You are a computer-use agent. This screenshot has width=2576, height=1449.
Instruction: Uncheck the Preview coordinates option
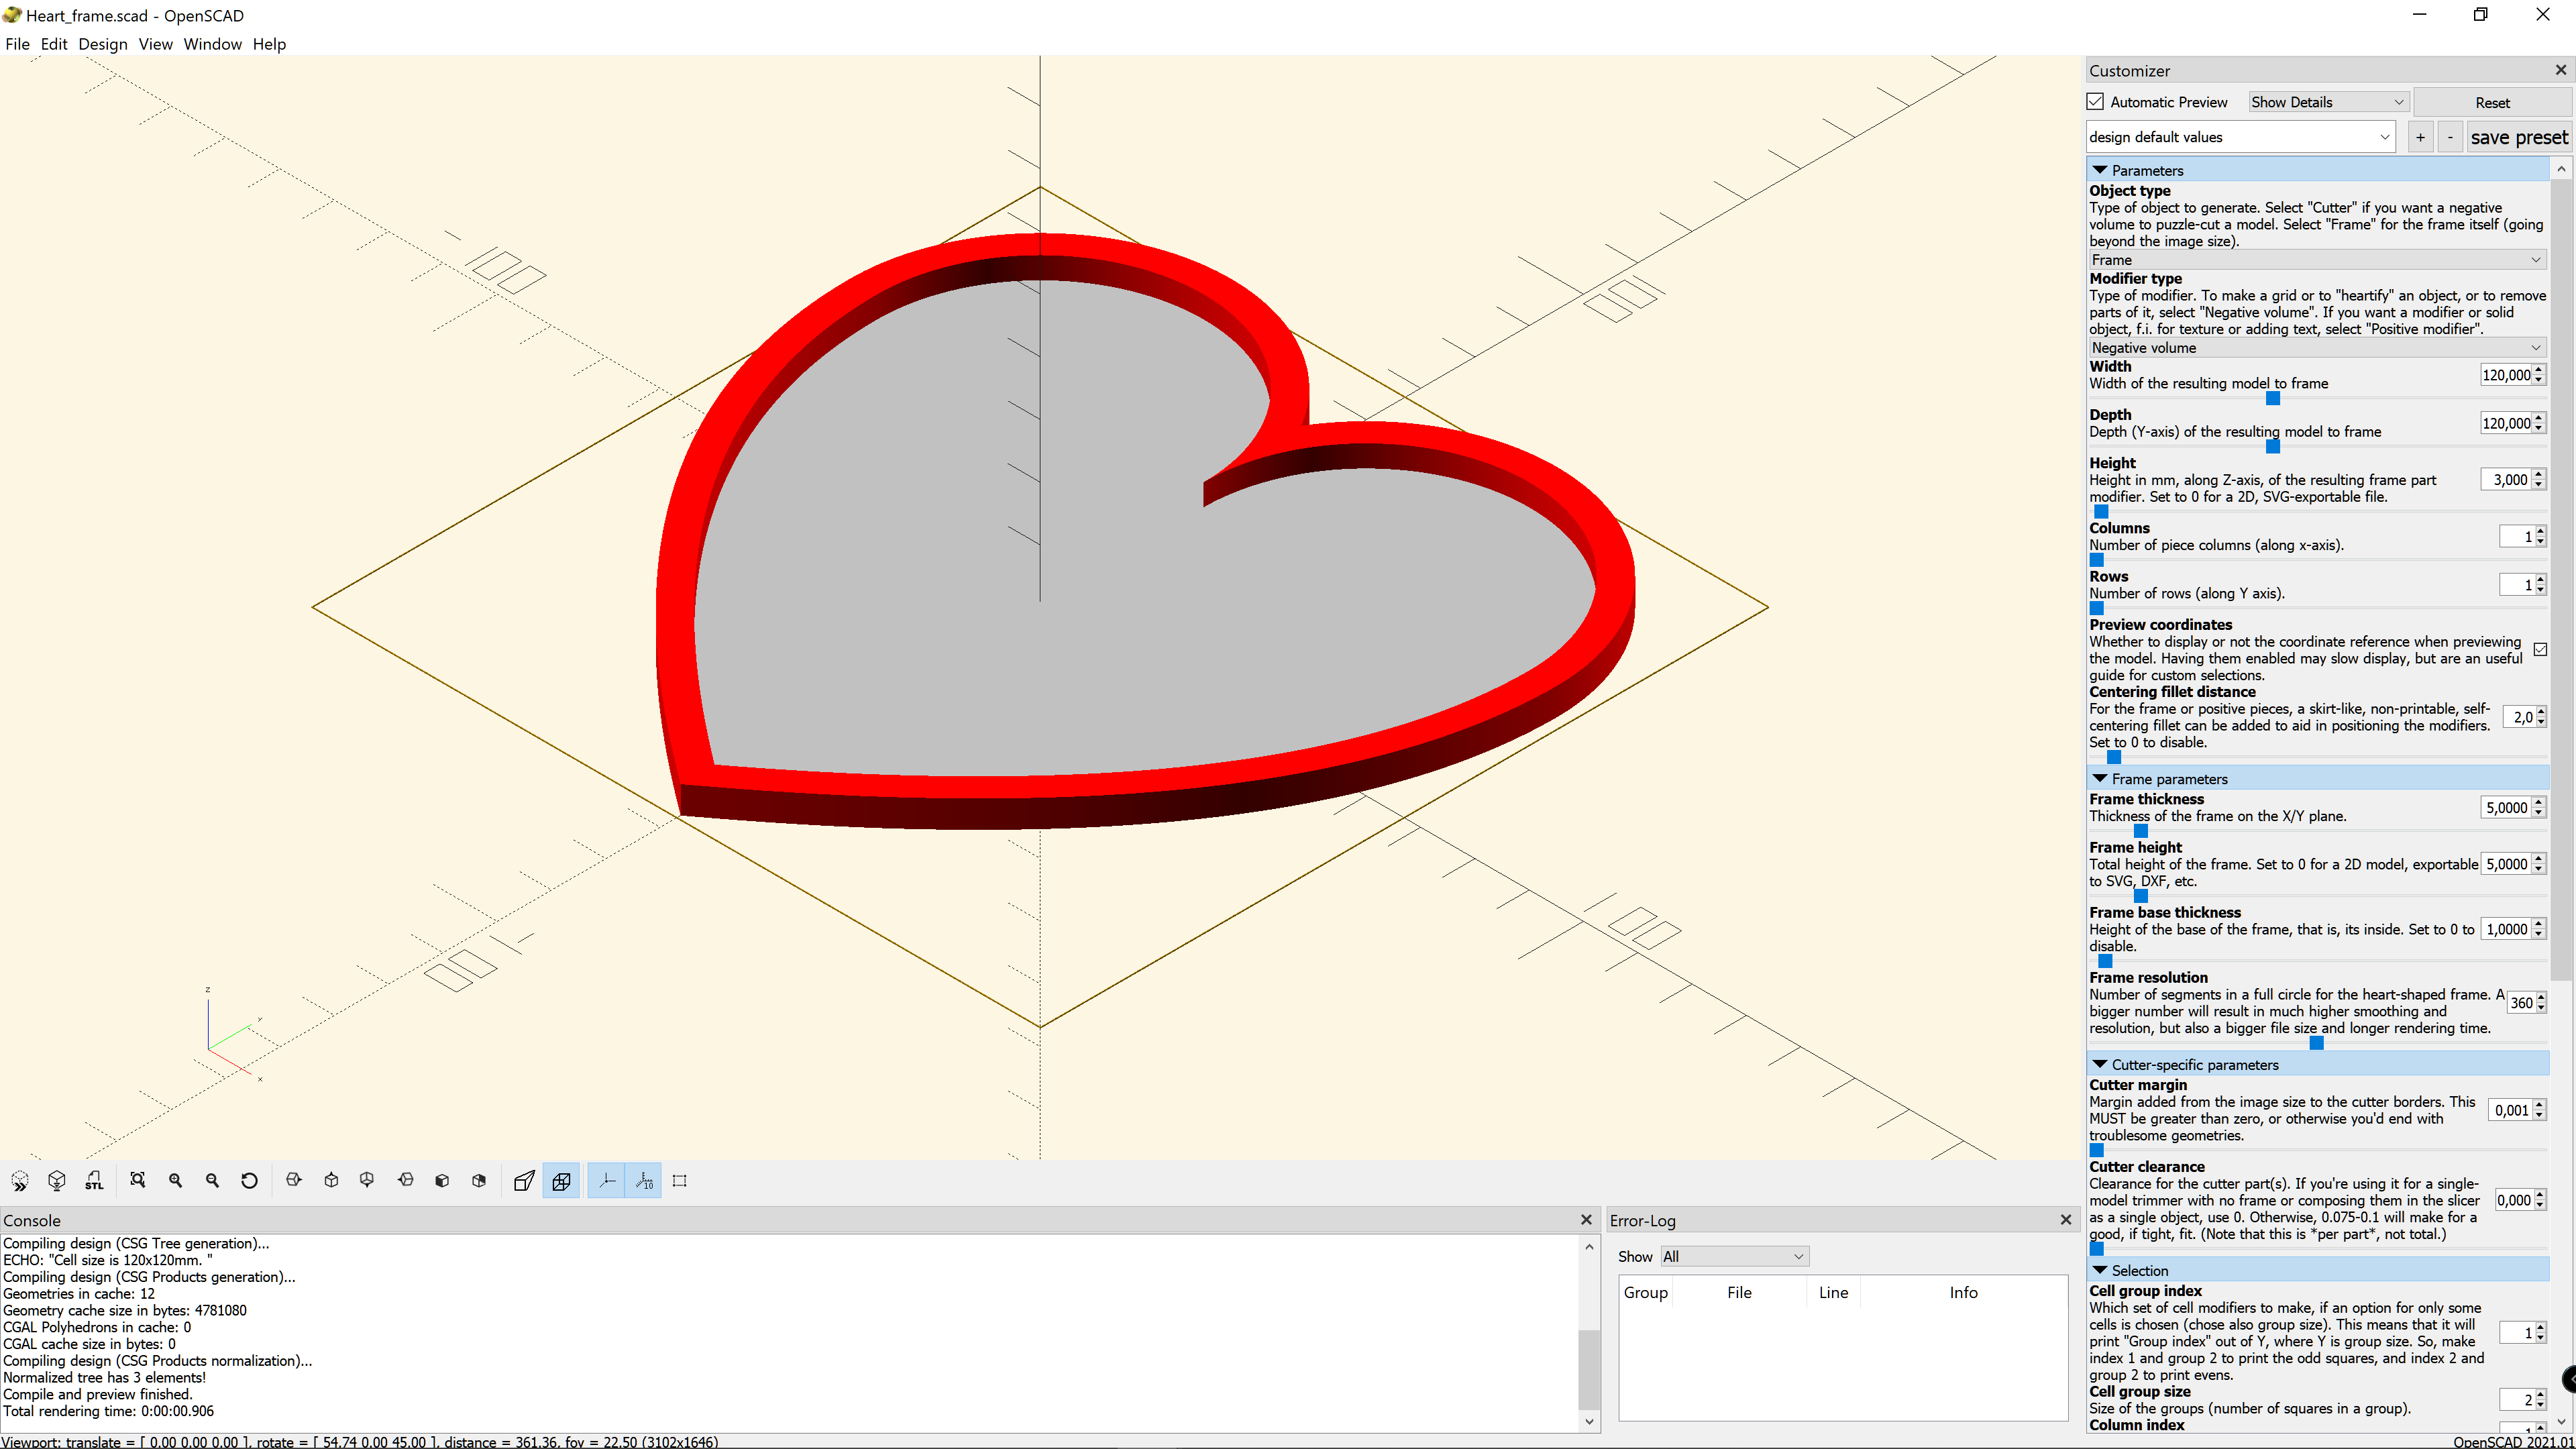[x=2541, y=650]
